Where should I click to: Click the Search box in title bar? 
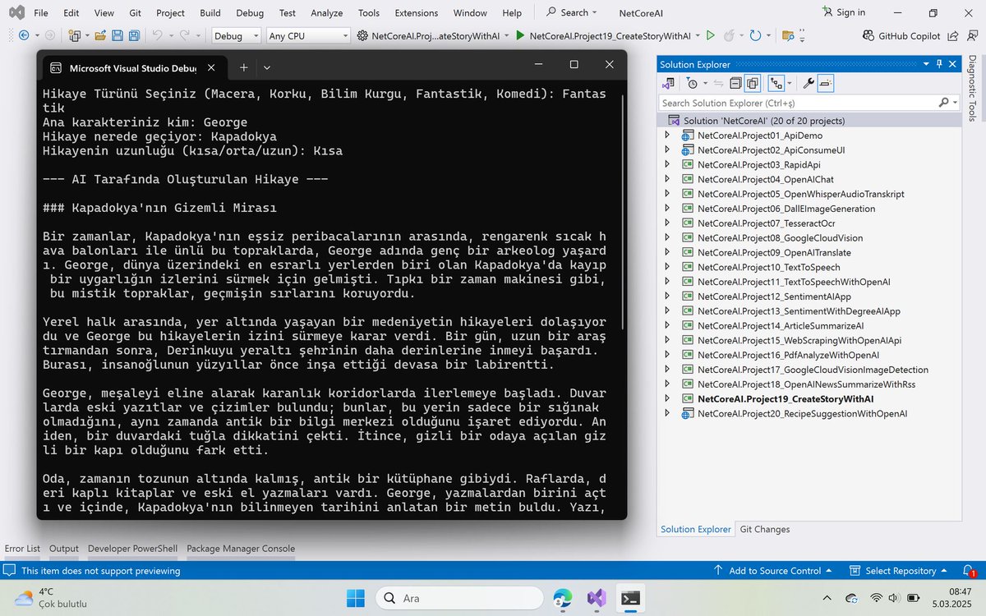click(573, 12)
